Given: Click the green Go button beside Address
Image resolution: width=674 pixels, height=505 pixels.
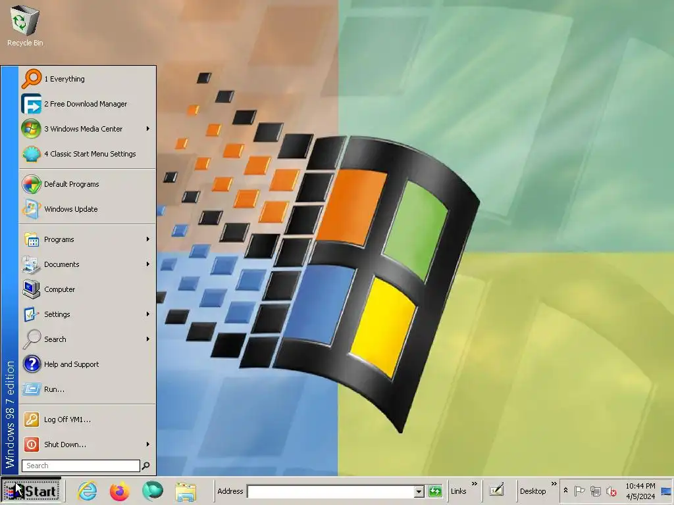Looking at the screenshot, I should click(435, 491).
